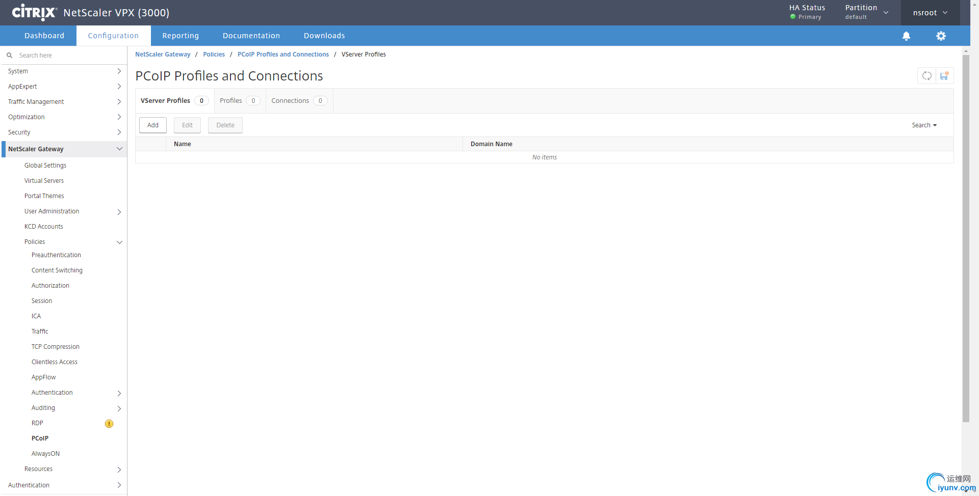Screen dimensions: 979x496
Task: Expand the Authentication policies submenu
Action: pyautogui.click(x=119, y=393)
